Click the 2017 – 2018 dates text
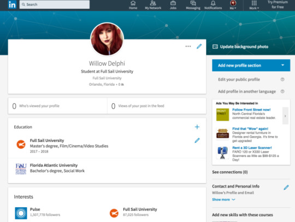The image size is (295, 222). pos(39,151)
